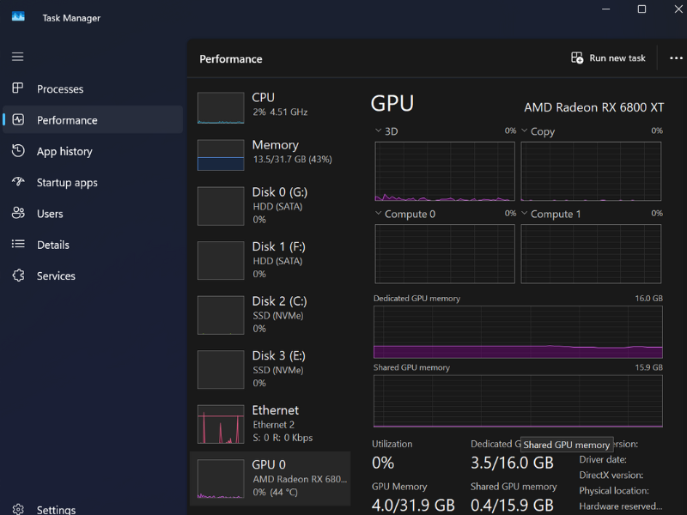Click the Services puzzle icon
The image size is (687, 515).
click(18, 276)
